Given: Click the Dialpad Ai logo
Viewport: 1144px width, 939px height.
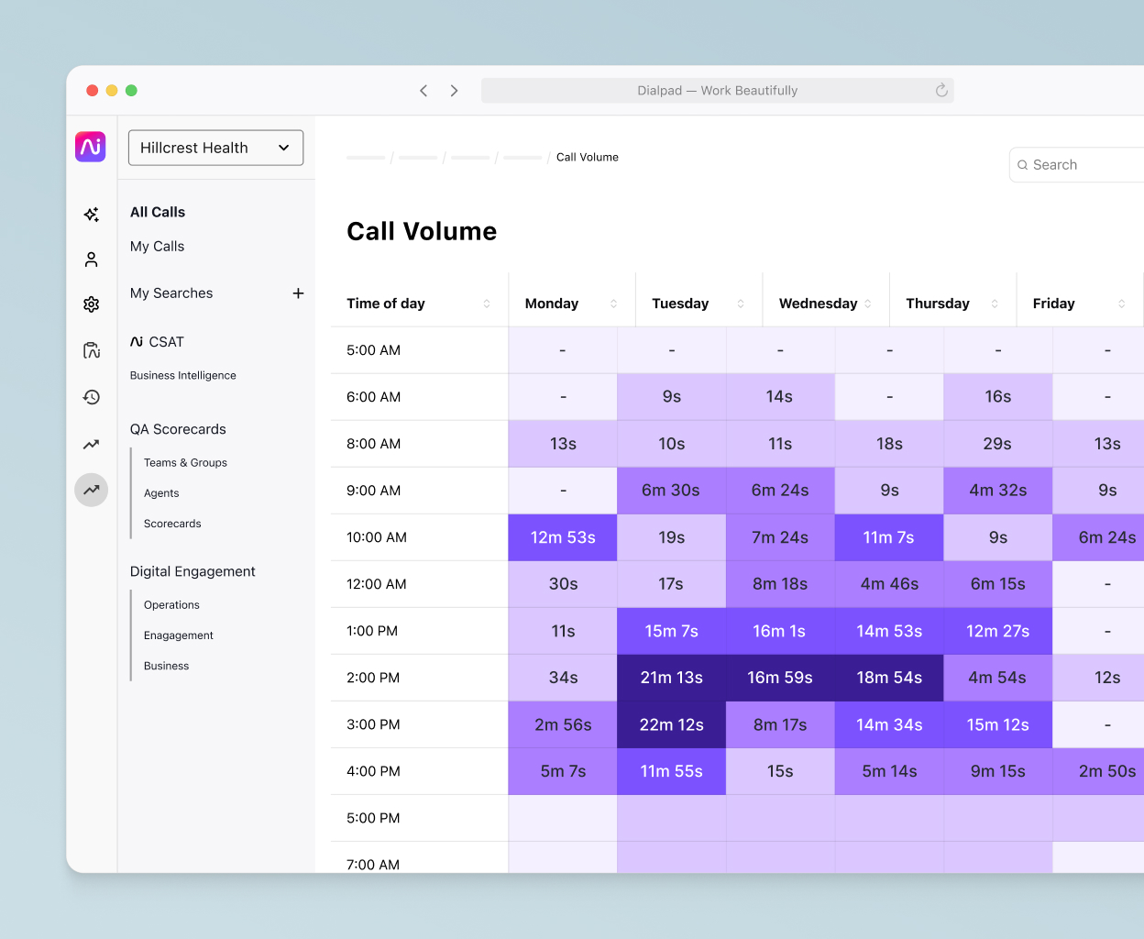Looking at the screenshot, I should click(x=91, y=147).
